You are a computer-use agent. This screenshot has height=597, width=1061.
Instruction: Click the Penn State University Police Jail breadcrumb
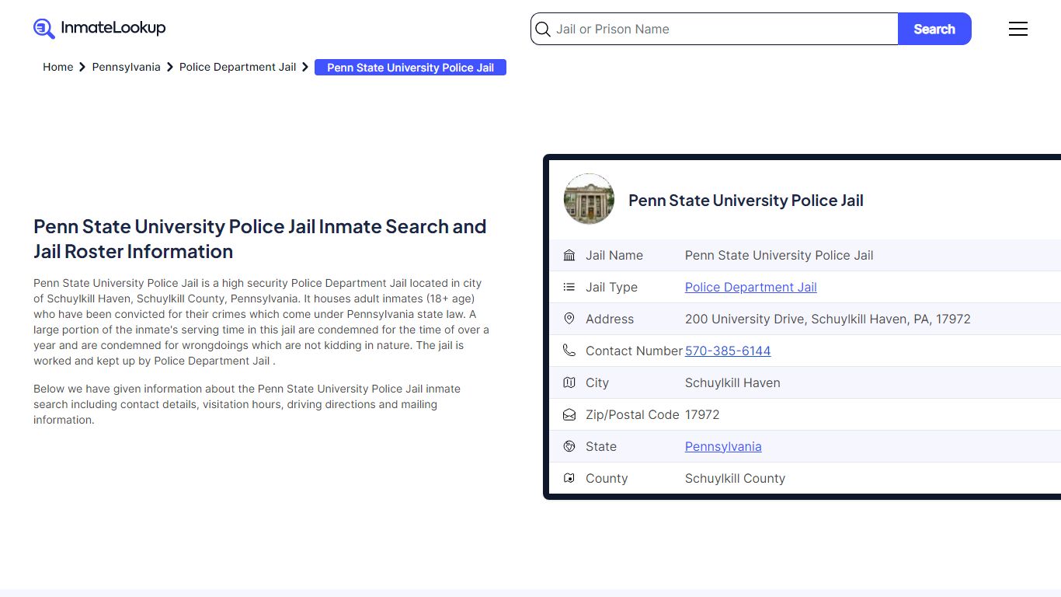click(x=410, y=68)
